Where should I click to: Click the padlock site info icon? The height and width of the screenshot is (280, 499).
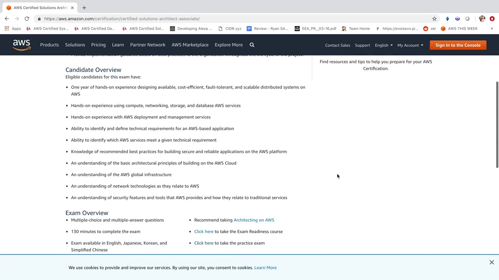39,19
